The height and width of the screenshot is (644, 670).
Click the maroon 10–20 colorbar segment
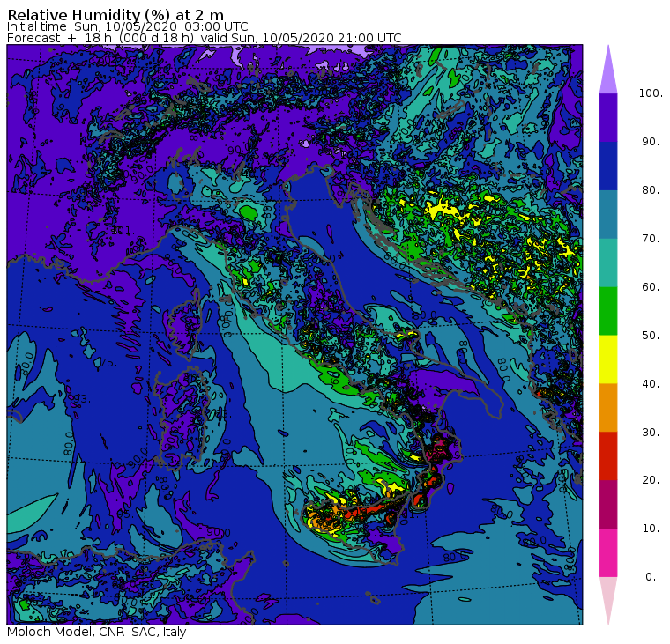pyautogui.click(x=608, y=504)
